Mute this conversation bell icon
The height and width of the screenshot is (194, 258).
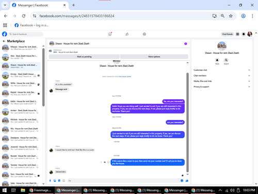coord(217,60)
